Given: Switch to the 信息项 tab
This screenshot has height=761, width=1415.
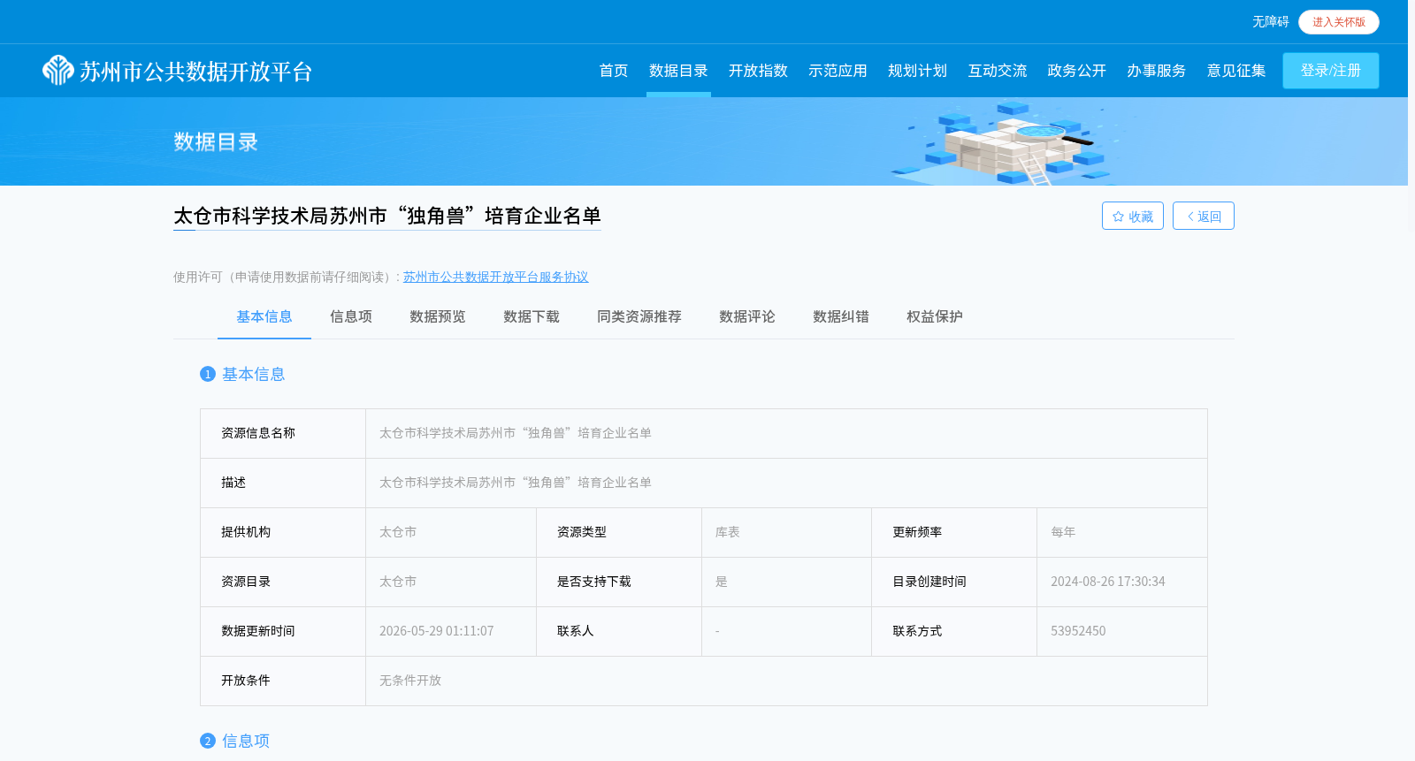Looking at the screenshot, I should [351, 316].
